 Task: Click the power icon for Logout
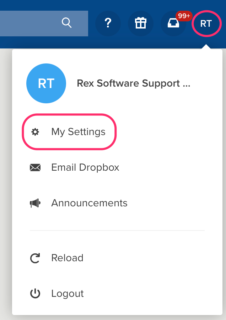click(35, 294)
